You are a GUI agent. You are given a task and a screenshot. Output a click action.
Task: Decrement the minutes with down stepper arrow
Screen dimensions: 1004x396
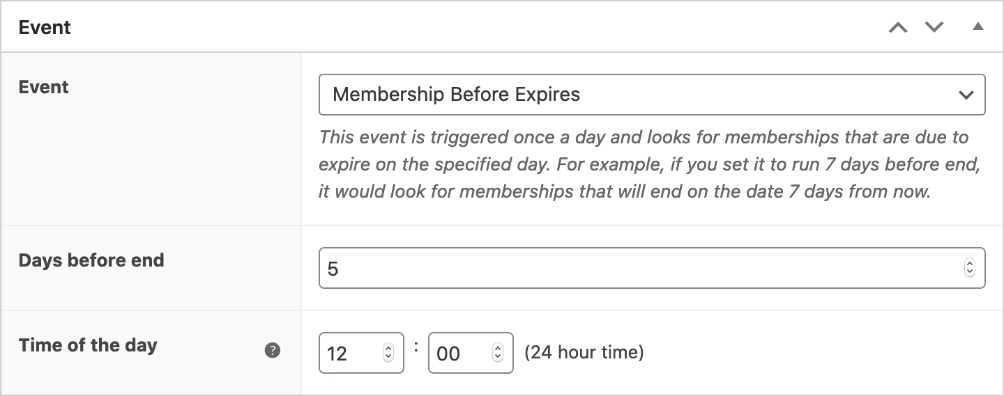[x=498, y=357]
